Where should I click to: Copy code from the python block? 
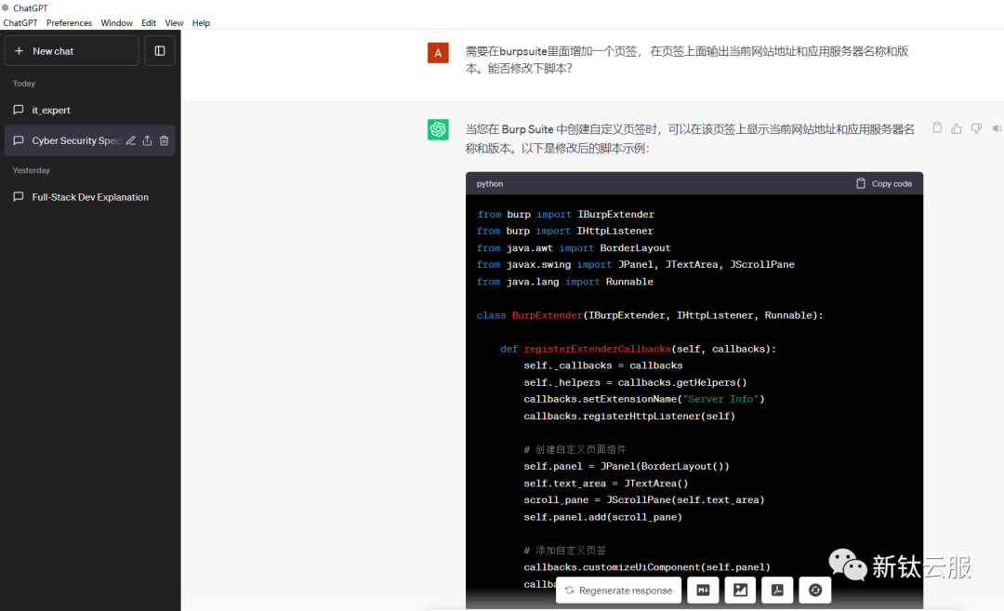point(883,183)
